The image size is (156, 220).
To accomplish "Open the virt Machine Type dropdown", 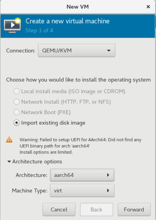I will point(82,190).
